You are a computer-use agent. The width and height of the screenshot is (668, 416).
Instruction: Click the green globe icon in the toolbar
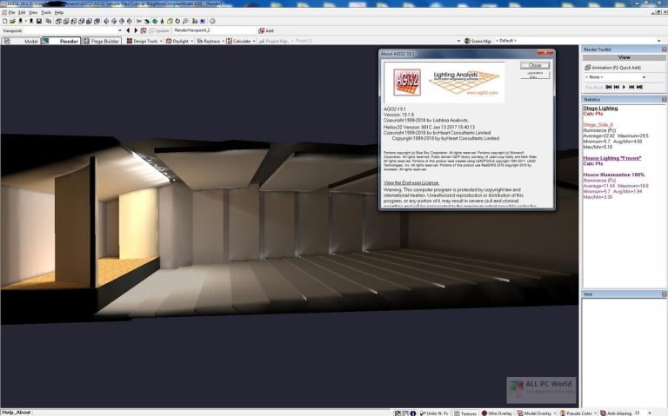pyautogui.click(x=155, y=21)
